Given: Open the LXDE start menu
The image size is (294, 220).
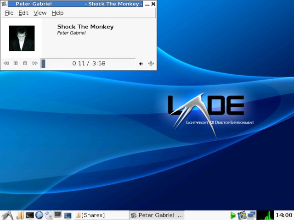Looking at the screenshot, I should pos(7,215).
